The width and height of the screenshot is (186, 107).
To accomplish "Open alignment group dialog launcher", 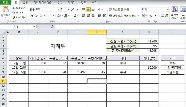I will click(x=138, y=22).
